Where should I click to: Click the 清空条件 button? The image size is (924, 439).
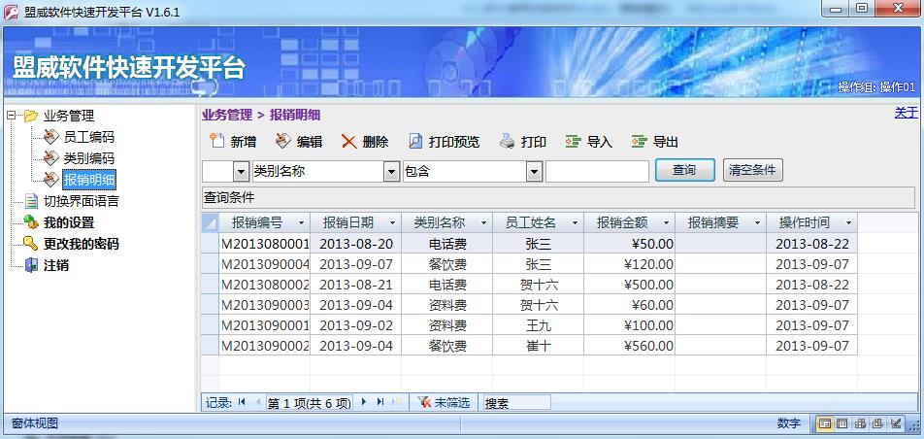[752, 171]
